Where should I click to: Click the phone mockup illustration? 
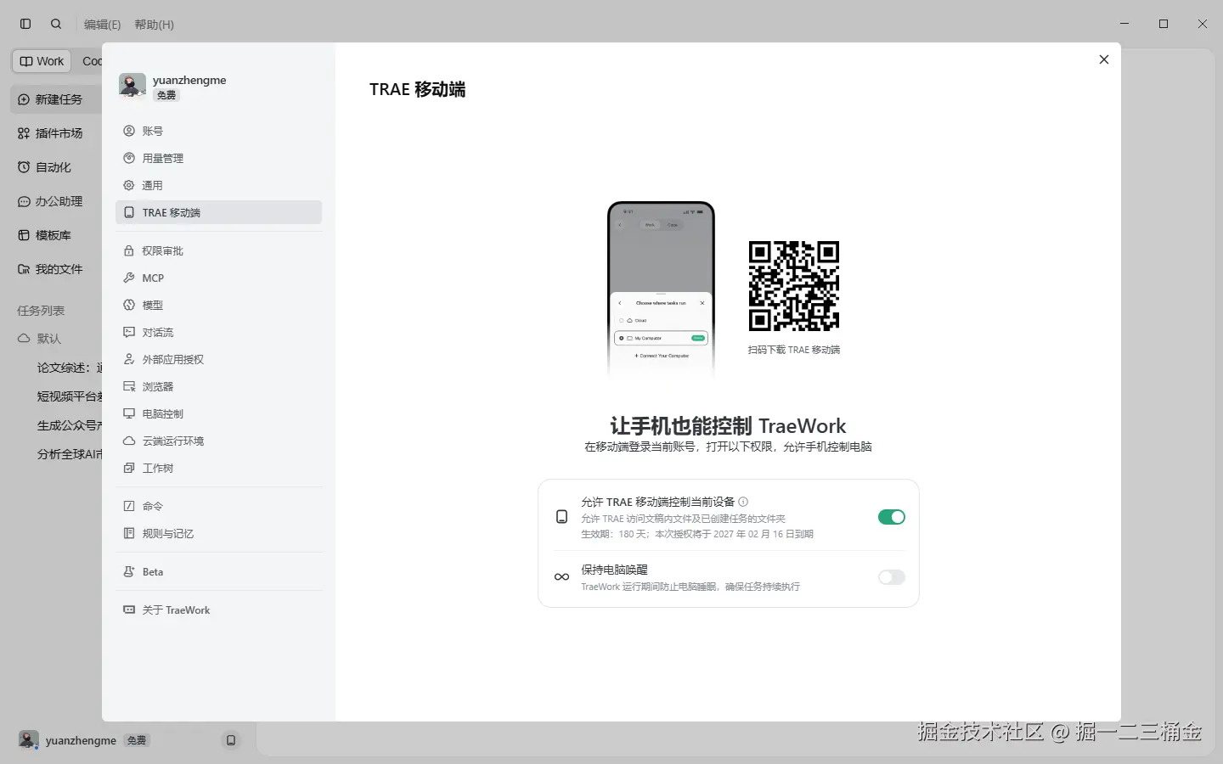(662, 289)
